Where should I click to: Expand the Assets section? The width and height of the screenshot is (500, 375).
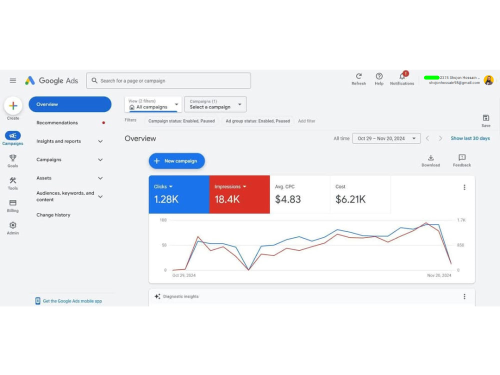pyautogui.click(x=100, y=178)
